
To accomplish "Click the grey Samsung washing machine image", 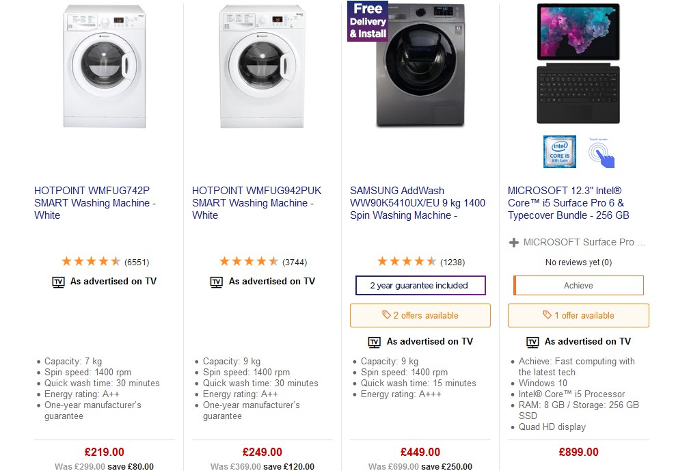I will 420,68.
